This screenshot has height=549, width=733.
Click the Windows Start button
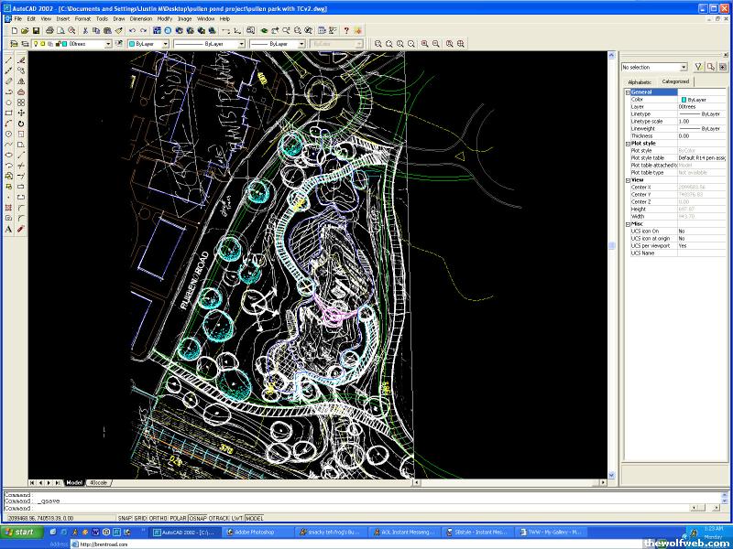tap(18, 532)
